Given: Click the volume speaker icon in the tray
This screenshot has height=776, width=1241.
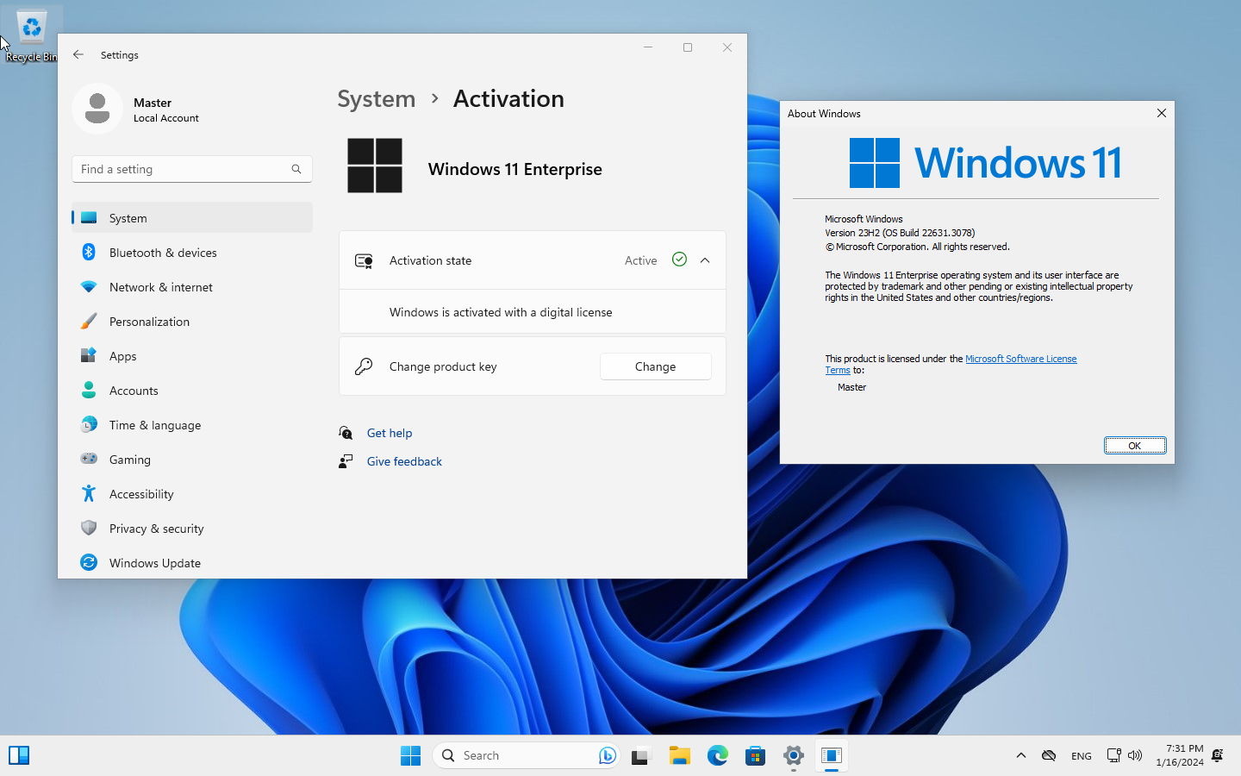Looking at the screenshot, I should (x=1135, y=755).
